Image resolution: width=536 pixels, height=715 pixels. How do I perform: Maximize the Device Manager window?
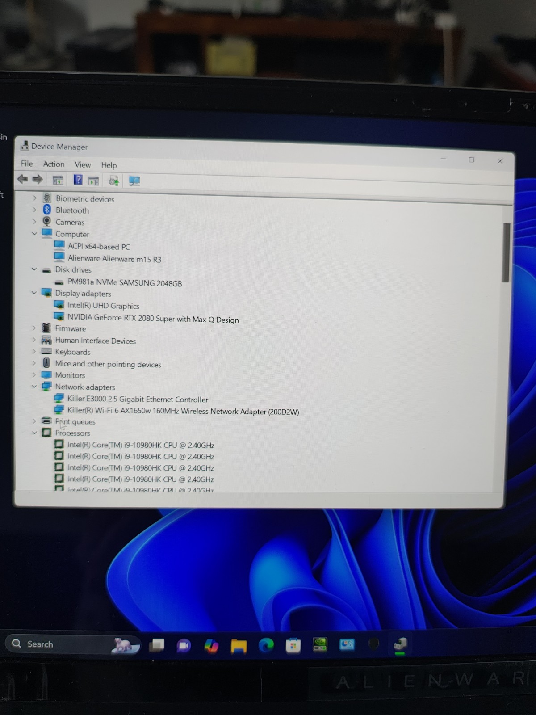pyautogui.click(x=471, y=160)
